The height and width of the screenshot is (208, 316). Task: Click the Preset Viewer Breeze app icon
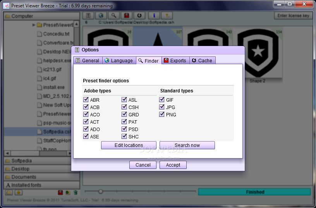point(6,6)
